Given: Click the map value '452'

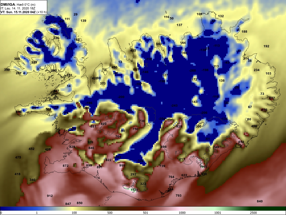Looking at the screenshot, I should tap(31, 149).
